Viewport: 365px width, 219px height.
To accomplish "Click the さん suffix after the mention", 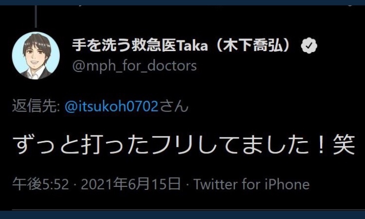I will pos(174,107).
